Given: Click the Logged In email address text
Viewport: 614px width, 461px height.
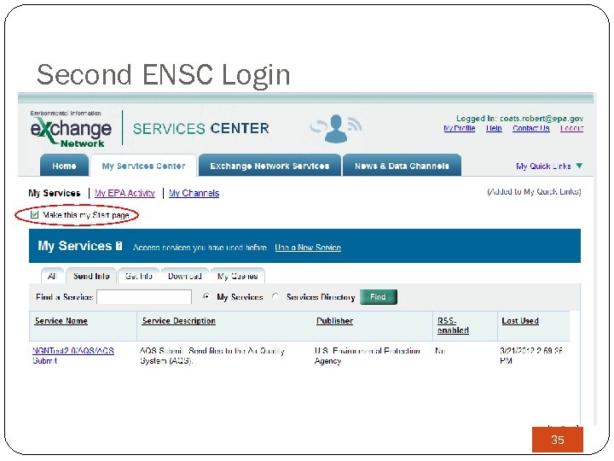Looking at the screenshot, I should (x=542, y=119).
